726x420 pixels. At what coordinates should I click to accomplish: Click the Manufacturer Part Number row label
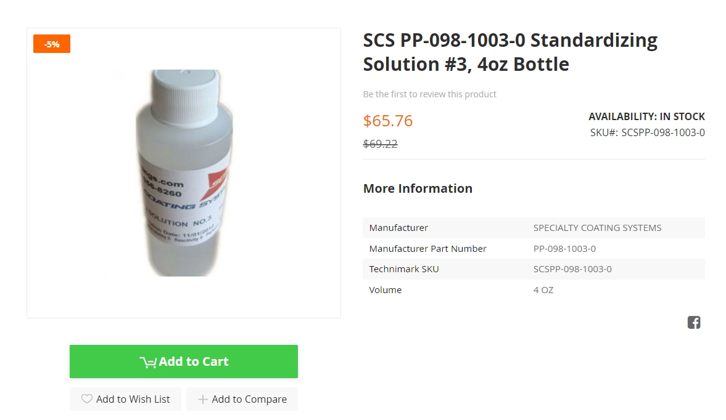pos(427,249)
